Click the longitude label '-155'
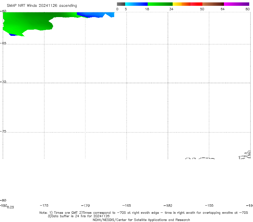 [209, 206]
